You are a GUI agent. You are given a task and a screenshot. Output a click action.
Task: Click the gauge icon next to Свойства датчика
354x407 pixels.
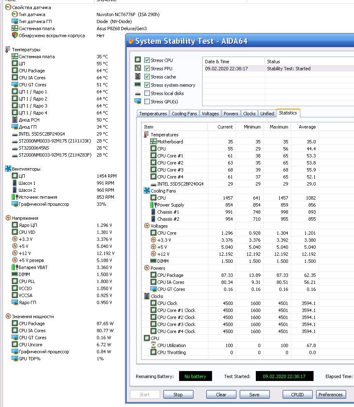pyautogui.click(x=8, y=7)
